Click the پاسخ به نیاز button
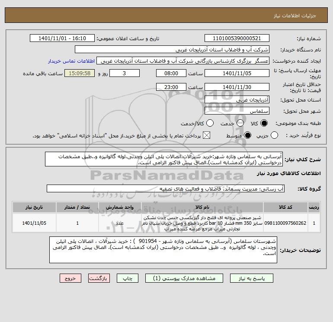Viewport: 333px width, 322px height. point(251,278)
